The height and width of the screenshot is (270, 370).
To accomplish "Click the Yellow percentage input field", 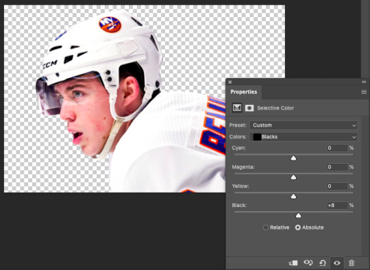I will point(337,186).
